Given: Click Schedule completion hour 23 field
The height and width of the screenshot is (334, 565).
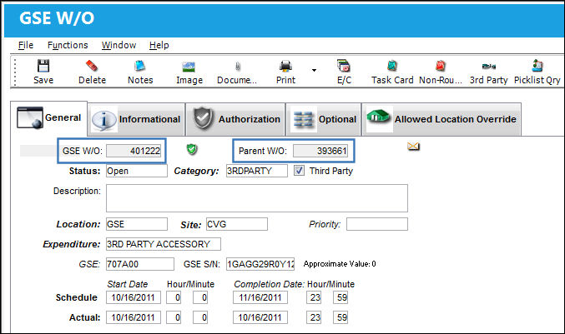Looking at the screenshot, I should click(x=314, y=297).
